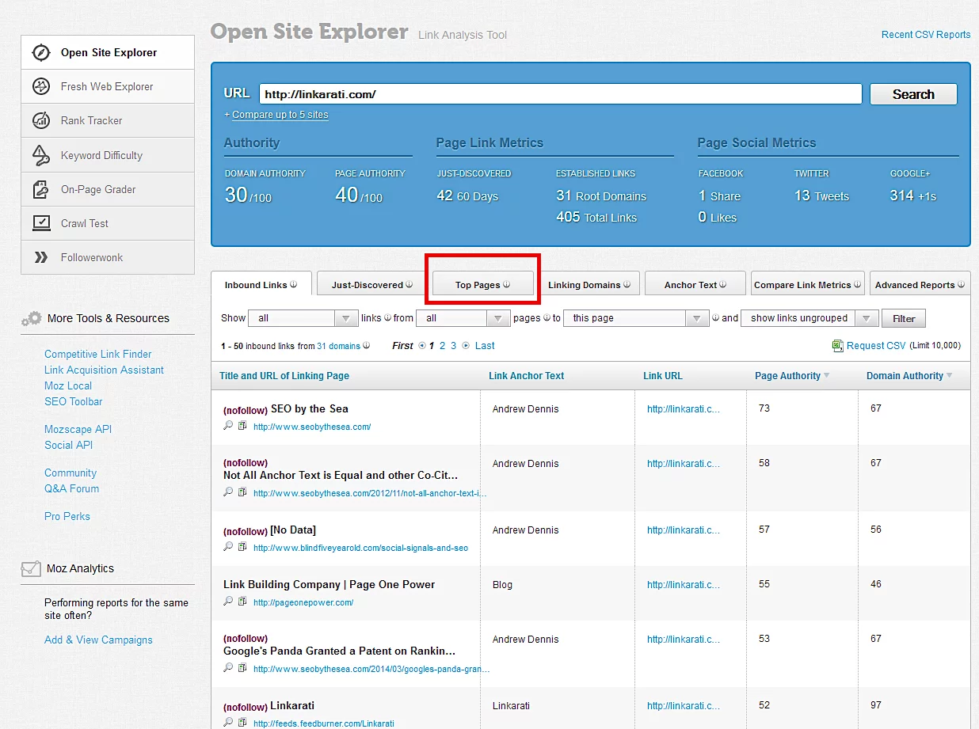The height and width of the screenshot is (729, 979).
Task: Click the Crawl Test sidebar icon
Action: pos(42,222)
